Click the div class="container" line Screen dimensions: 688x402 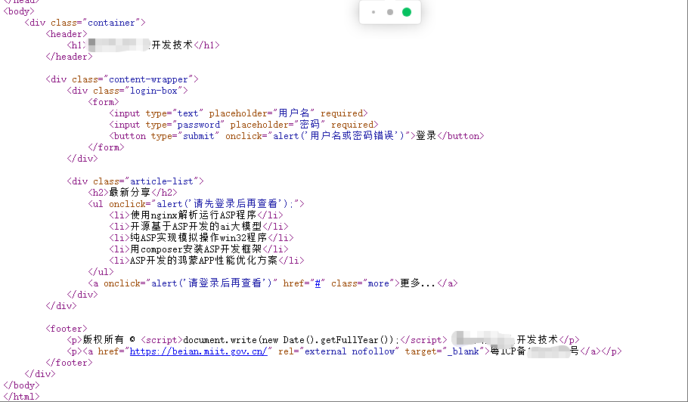[85, 23]
